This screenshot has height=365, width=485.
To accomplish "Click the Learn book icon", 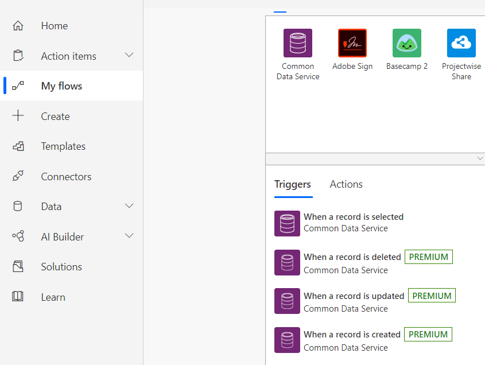I will click(x=18, y=296).
